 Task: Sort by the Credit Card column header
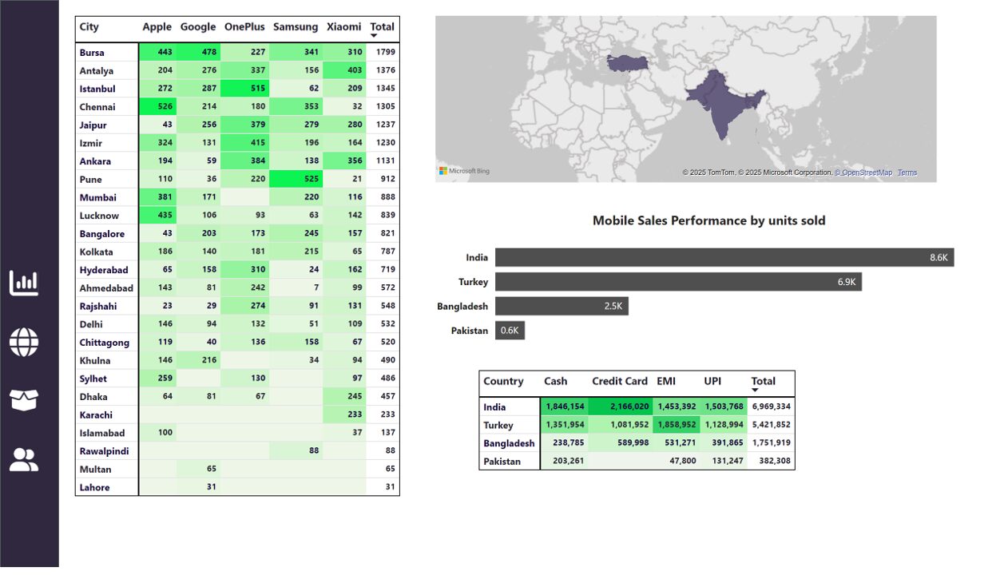pyautogui.click(x=620, y=382)
